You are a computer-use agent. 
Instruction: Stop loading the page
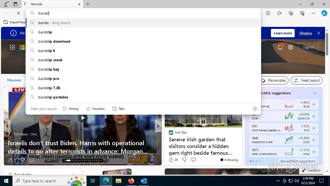coord(19,13)
